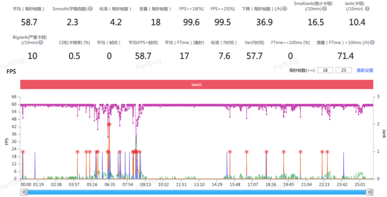Click the jank marker above 17:07
Image resolution: width=387 pixels, height=197 pixels.
click(x=247, y=152)
